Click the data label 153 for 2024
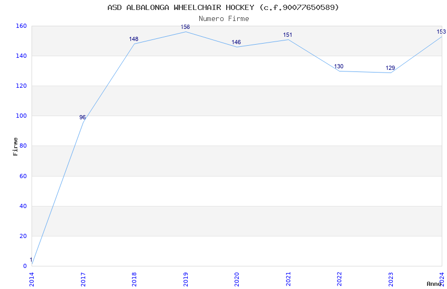 pos(441,32)
